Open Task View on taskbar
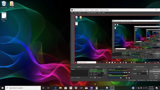 48,88
